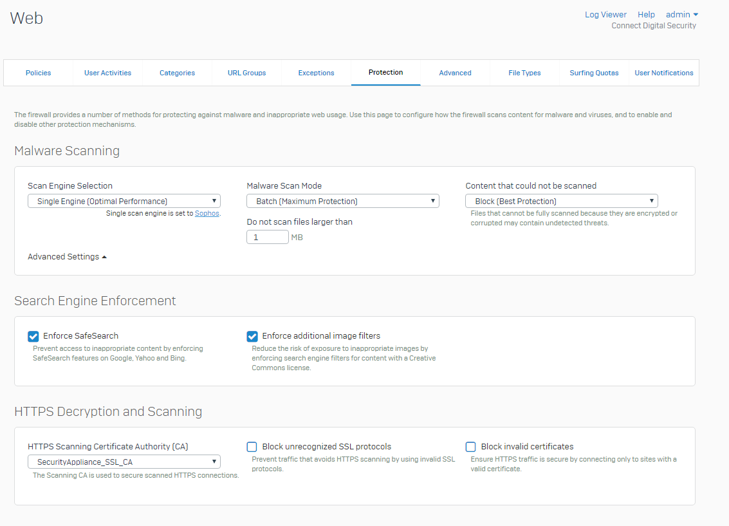729x526 pixels.
Task: Check the Block invalid certificates box
Action: point(471,447)
